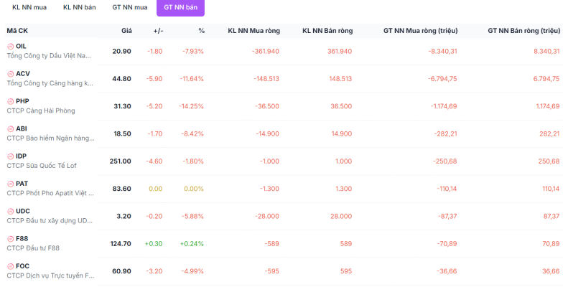Open the GT NN mua tab
568x287 pixels.
tap(130, 7)
